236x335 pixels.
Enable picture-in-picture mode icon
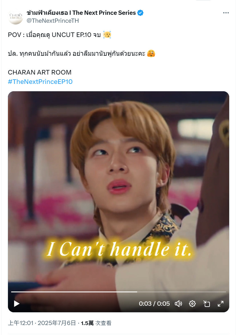coord(206,304)
